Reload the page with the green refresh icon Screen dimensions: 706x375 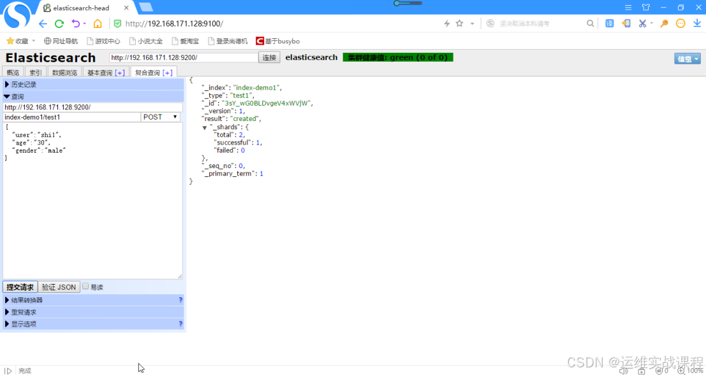click(59, 24)
